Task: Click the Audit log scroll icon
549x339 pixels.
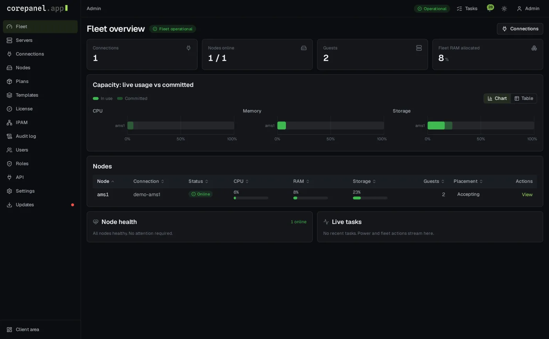Action: coord(9,136)
